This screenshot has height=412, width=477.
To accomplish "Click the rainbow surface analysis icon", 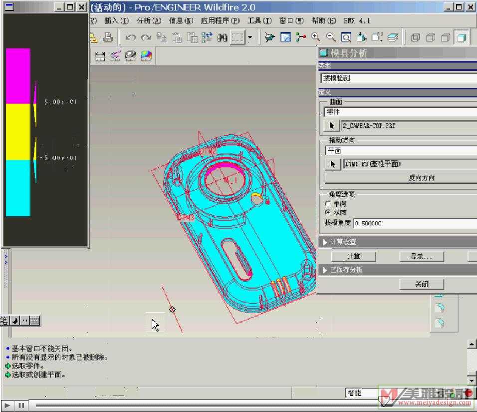I will point(146,56).
